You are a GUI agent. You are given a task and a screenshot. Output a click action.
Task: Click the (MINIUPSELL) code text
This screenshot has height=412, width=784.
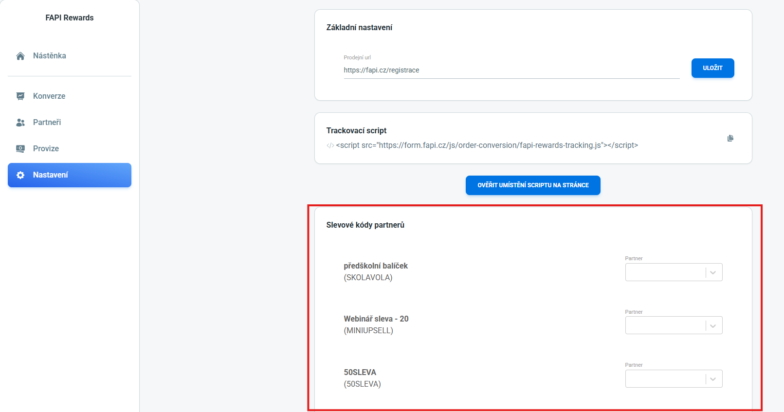coord(368,331)
